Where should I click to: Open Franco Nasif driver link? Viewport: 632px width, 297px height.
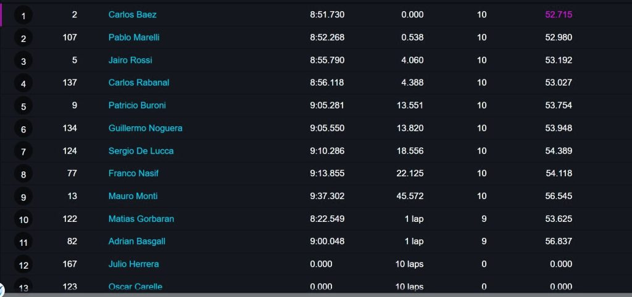[x=133, y=173]
